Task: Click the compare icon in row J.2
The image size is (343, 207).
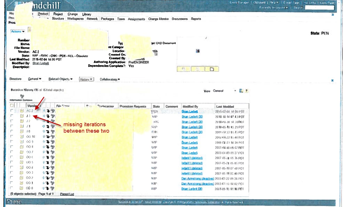Action: [x=53, y=121]
